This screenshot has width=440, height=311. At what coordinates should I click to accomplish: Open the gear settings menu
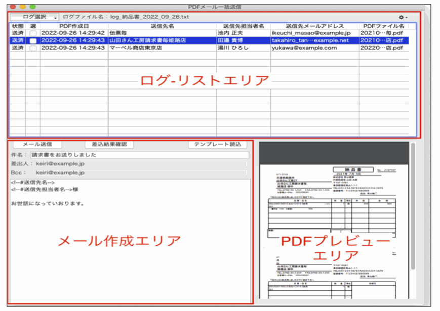(403, 17)
